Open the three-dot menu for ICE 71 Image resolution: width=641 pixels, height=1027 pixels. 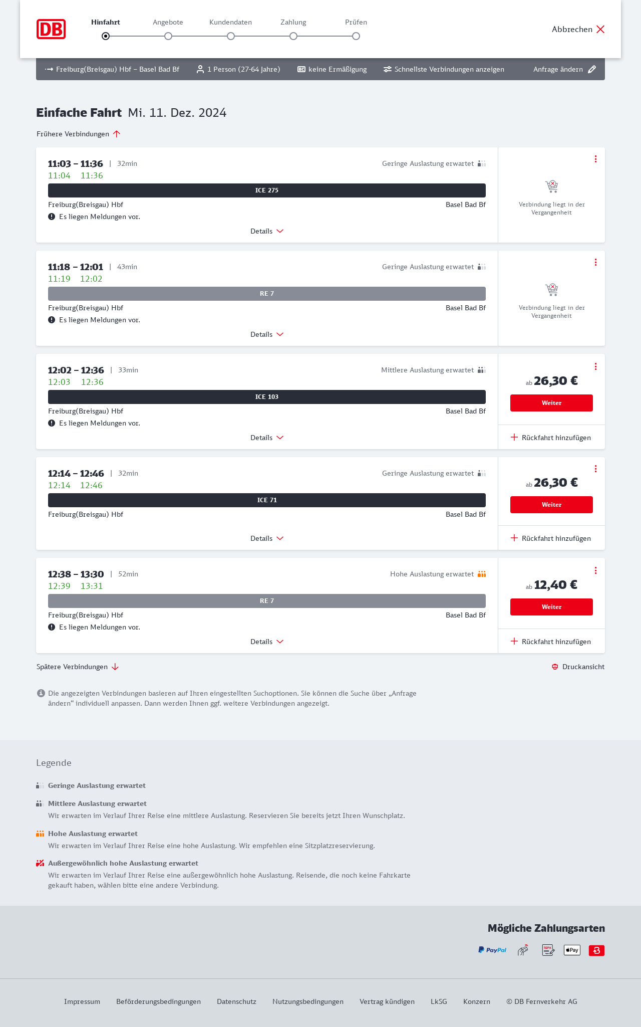(x=595, y=469)
